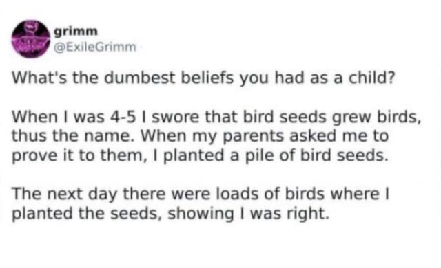Screen dimensions: 441x268
Task: Click the line "What's the dumbest beliefs you had"
Action: pos(204,78)
